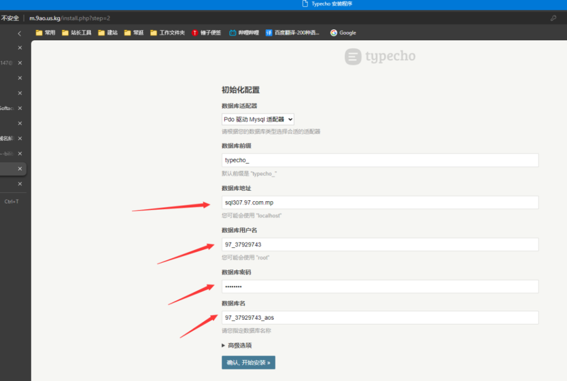The height and width of the screenshot is (381, 567).
Task: Click the typecho logo
Action: (380, 56)
